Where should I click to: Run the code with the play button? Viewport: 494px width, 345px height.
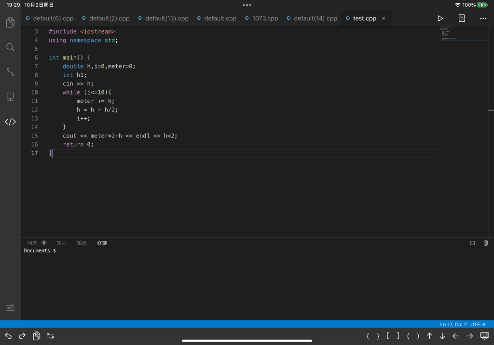click(440, 18)
